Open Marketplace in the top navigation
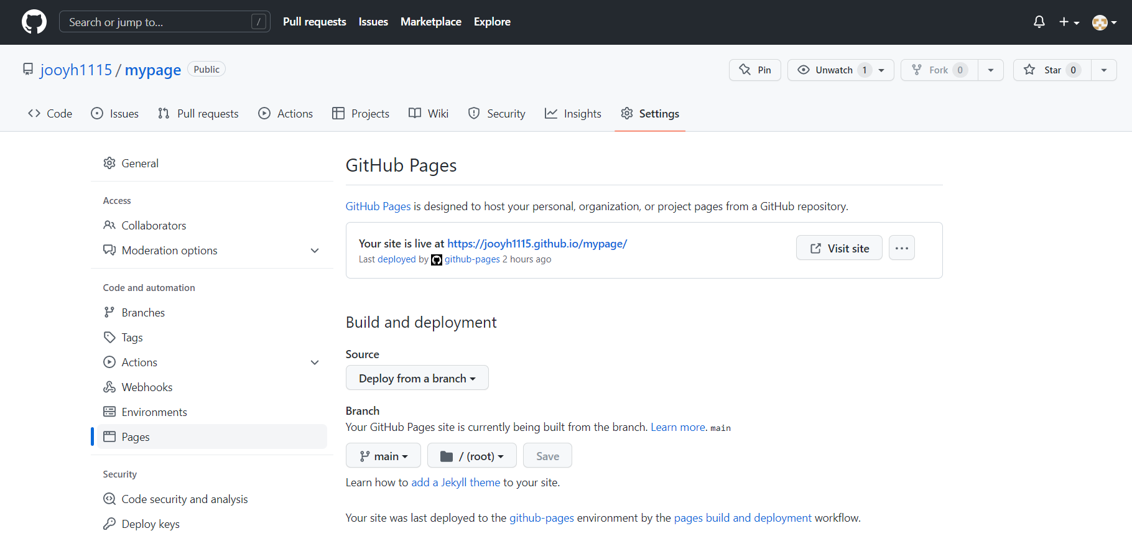1132x536 pixels. tap(431, 22)
